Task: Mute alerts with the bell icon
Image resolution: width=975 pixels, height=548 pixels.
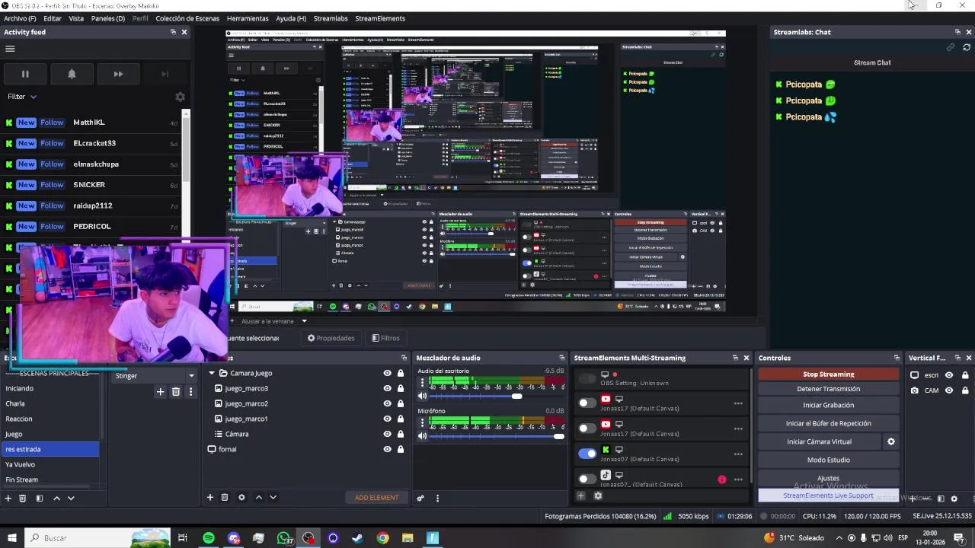Action: (72, 74)
